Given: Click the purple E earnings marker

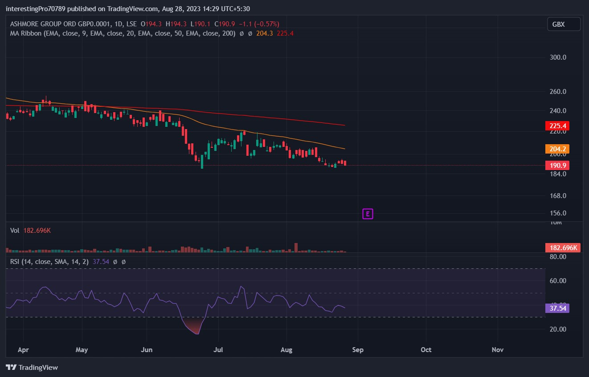Looking at the screenshot, I should coord(368,214).
